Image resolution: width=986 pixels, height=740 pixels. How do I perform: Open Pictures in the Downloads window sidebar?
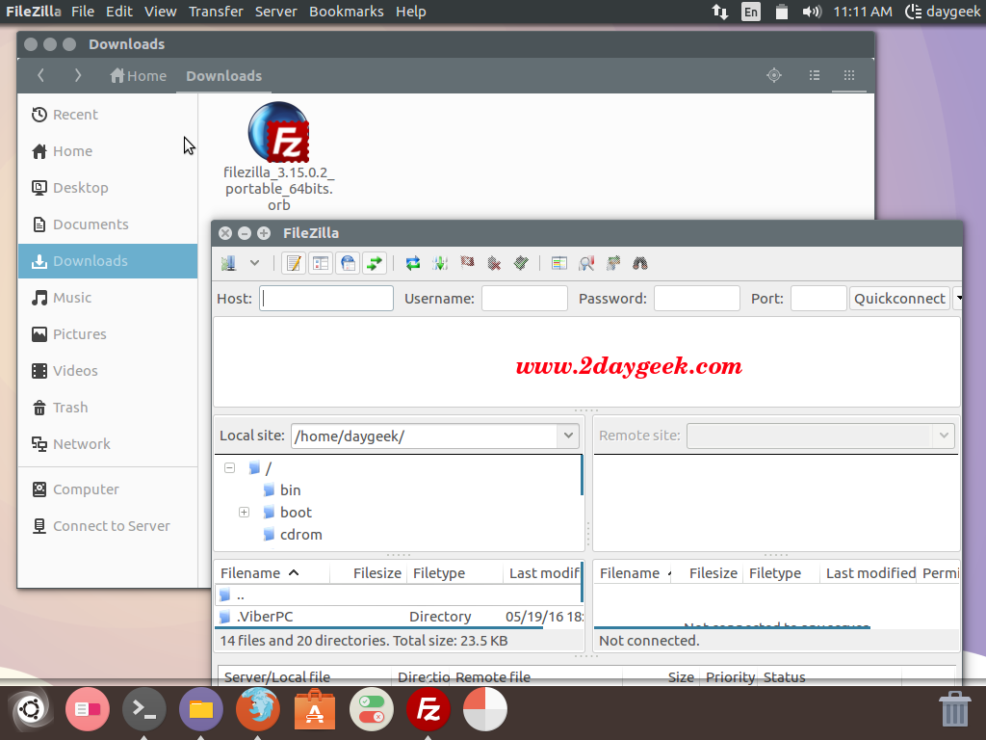pyautogui.click(x=108, y=334)
